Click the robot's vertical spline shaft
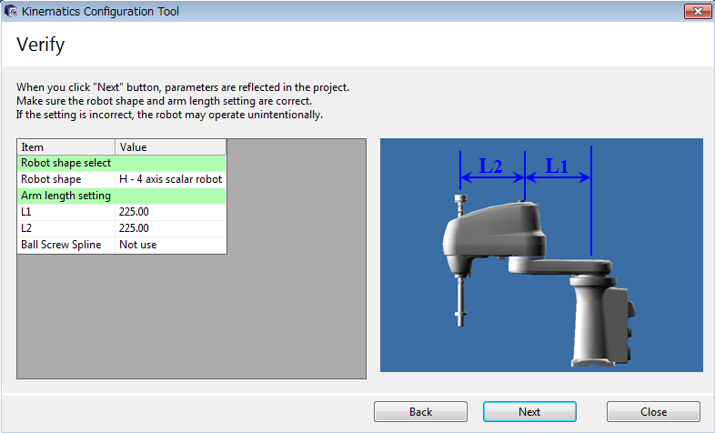The height and width of the screenshot is (433, 715). [x=461, y=293]
